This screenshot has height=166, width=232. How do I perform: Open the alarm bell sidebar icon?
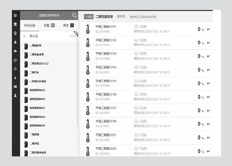coord(15,42)
